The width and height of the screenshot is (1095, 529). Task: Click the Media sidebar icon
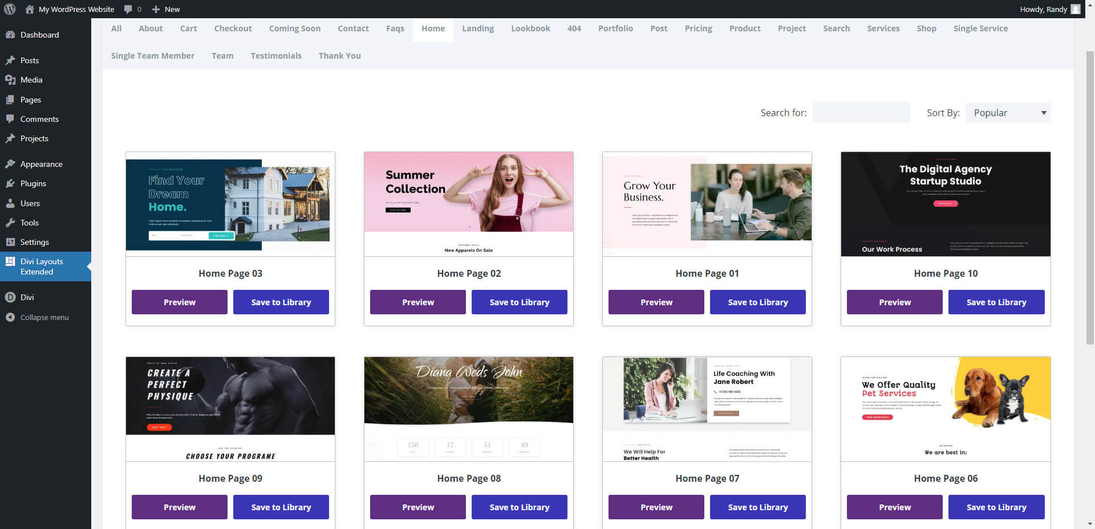pyautogui.click(x=10, y=80)
